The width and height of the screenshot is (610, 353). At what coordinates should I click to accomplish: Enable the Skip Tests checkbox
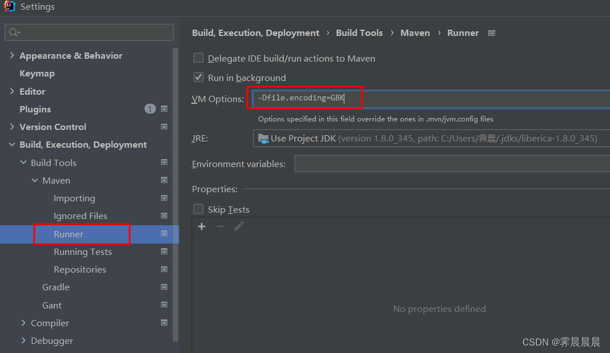tap(198, 209)
